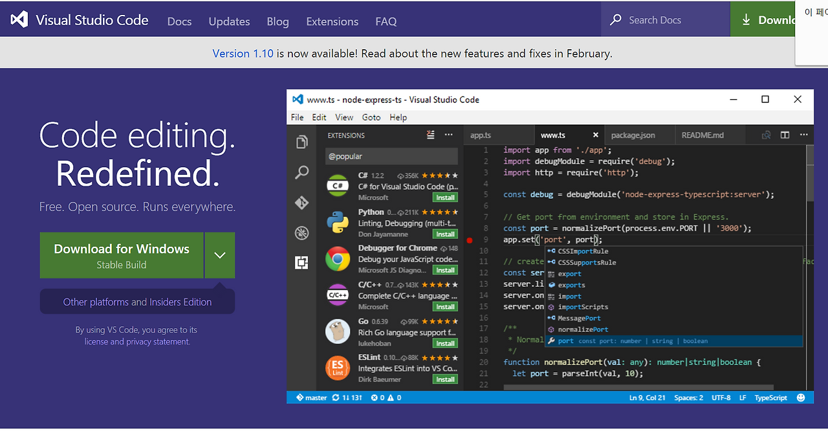Screen dimensions: 828x437
Task: Change line ending LF in status bar
Action: (743, 398)
